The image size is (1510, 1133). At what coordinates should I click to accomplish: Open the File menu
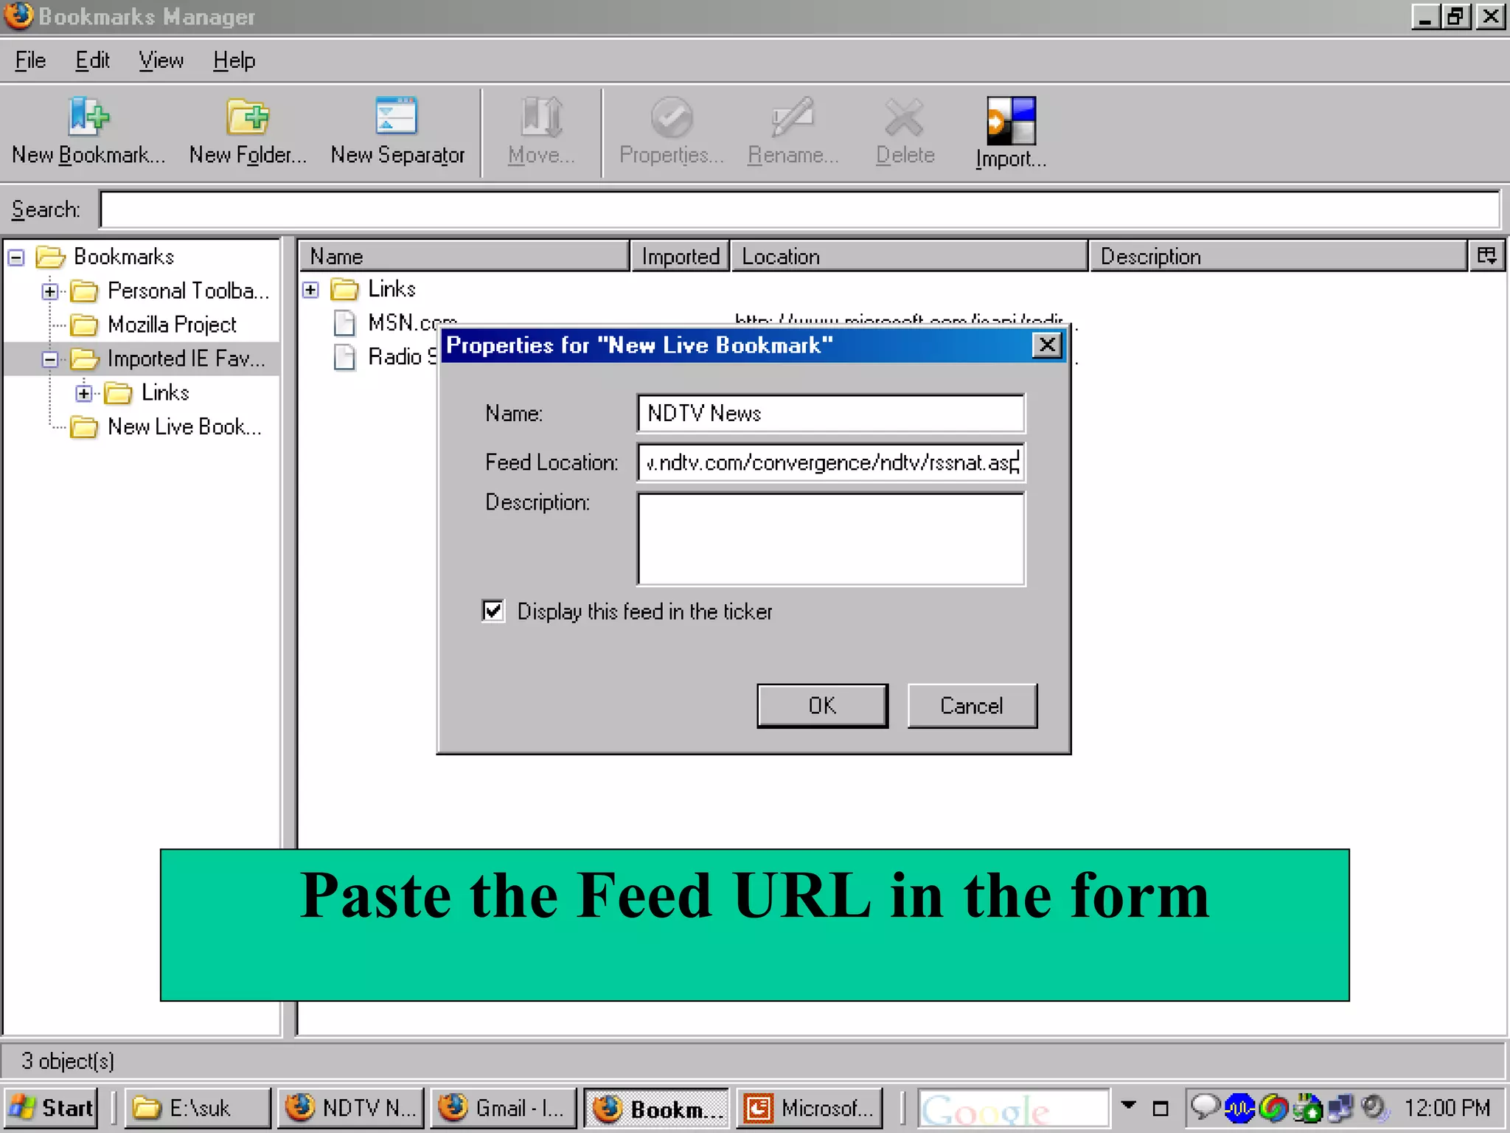[x=30, y=60]
